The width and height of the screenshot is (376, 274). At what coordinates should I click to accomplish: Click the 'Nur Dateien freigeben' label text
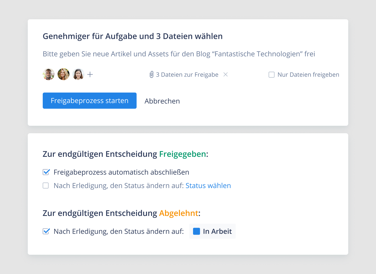(308, 75)
